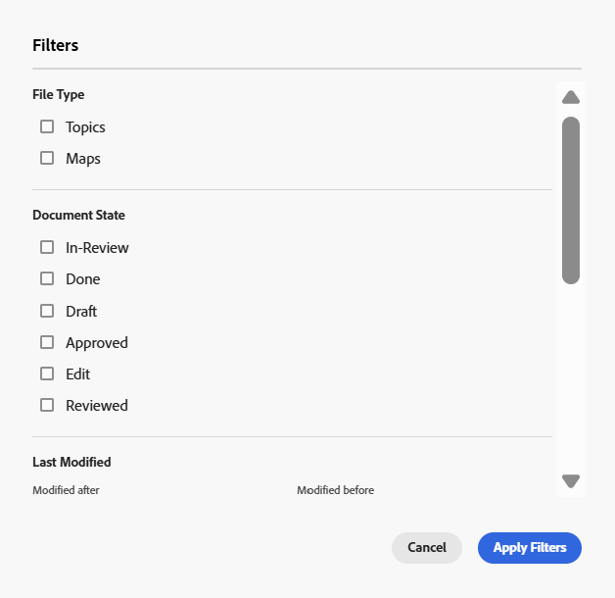Check the Approved state checkbox
Viewport: 615px width, 598px height.
[x=47, y=342]
